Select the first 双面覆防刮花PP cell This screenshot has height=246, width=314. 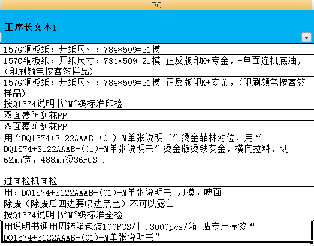coord(157,115)
